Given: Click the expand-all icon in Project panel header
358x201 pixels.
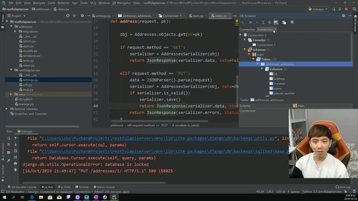Looking at the screenshot, I should [74, 16].
